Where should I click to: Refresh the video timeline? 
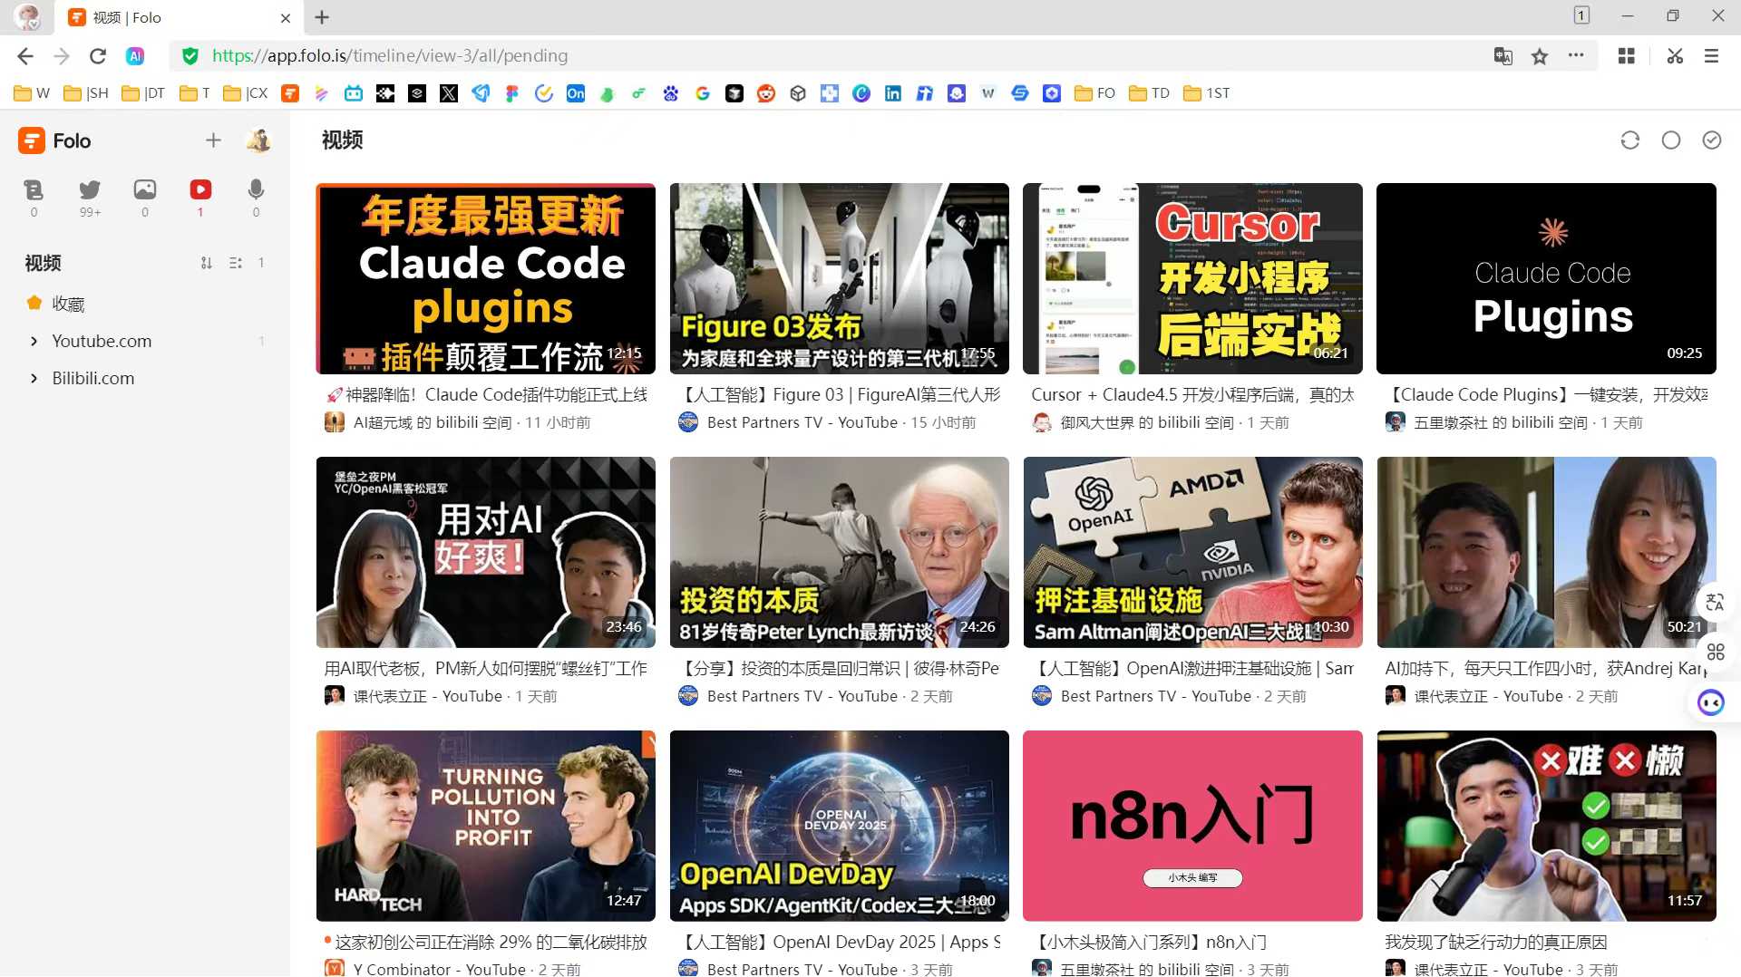click(1629, 140)
